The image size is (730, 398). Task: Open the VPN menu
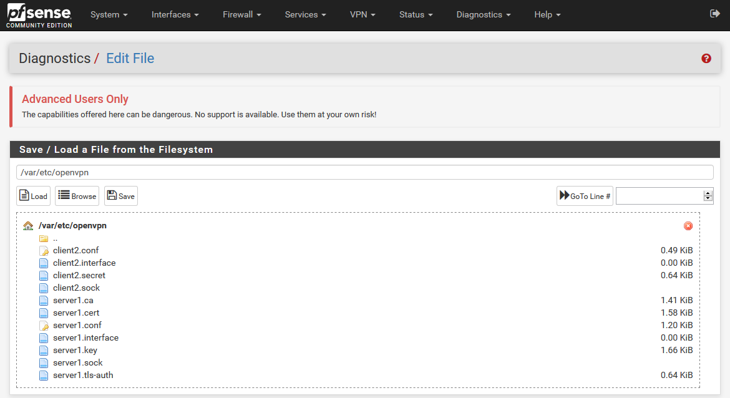click(363, 14)
